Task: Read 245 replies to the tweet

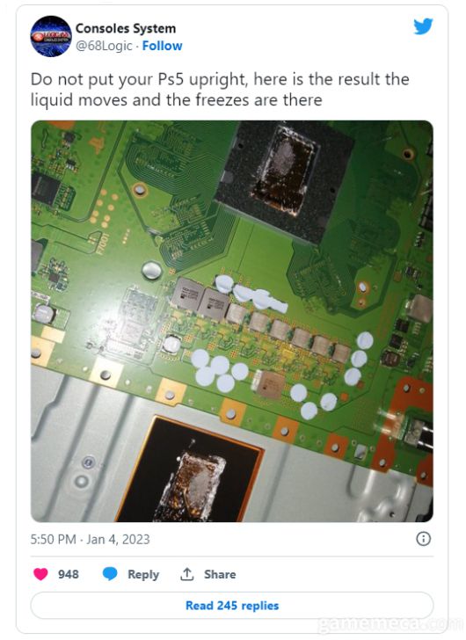Action: 232,606
